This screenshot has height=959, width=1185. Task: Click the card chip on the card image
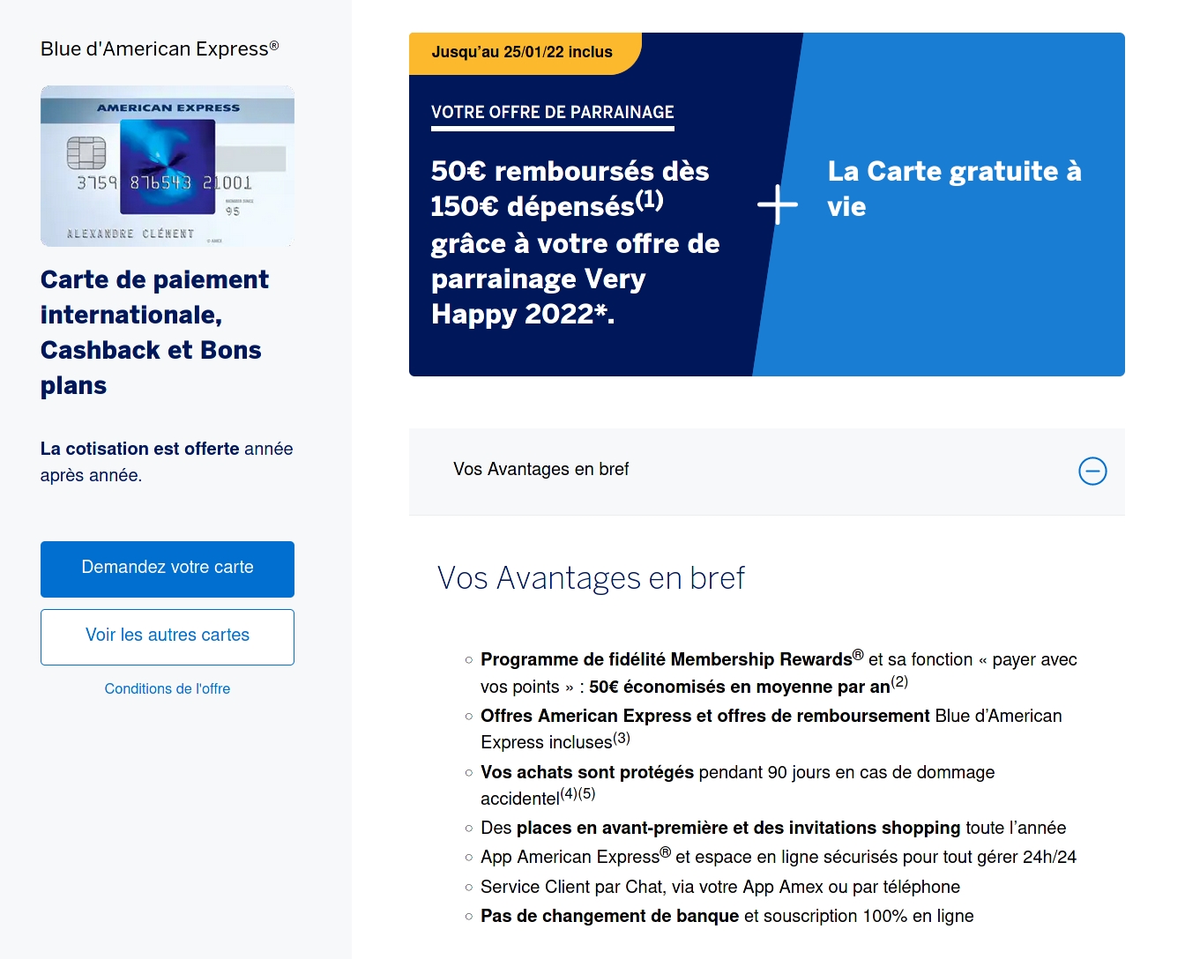point(86,153)
